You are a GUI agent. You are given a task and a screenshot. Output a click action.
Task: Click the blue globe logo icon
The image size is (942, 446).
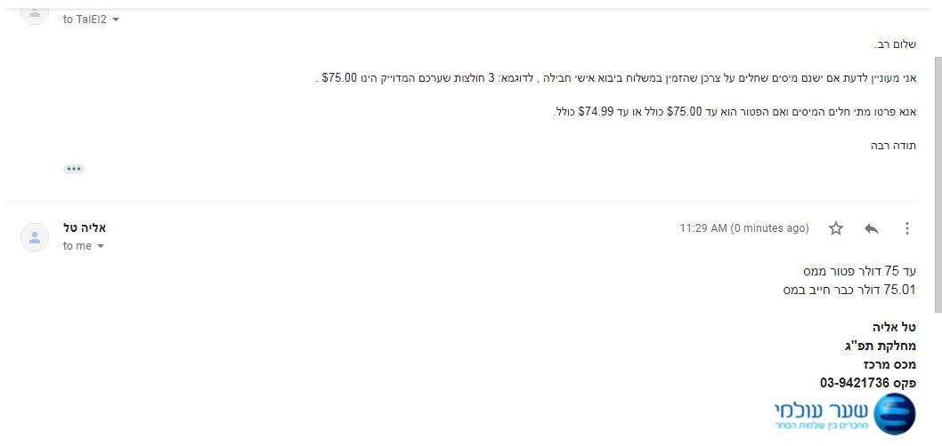coord(894,413)
